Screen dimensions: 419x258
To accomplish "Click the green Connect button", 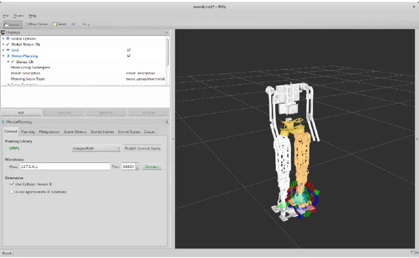I will [152, 167].
